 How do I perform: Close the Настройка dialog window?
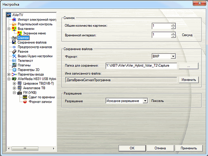[200, 3]
